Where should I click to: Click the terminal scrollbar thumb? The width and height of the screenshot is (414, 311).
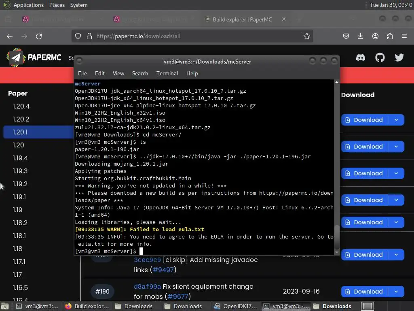coord(337,236)
